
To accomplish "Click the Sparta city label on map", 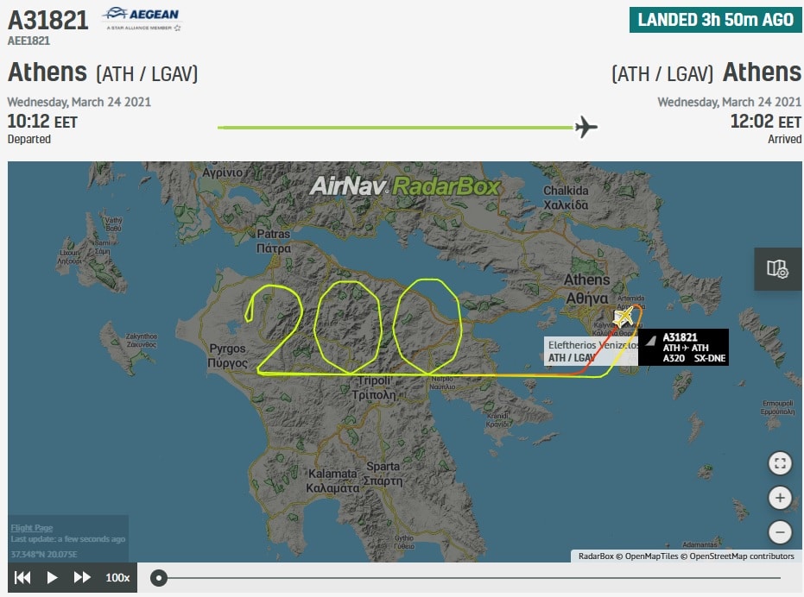I will coord(383,474).
